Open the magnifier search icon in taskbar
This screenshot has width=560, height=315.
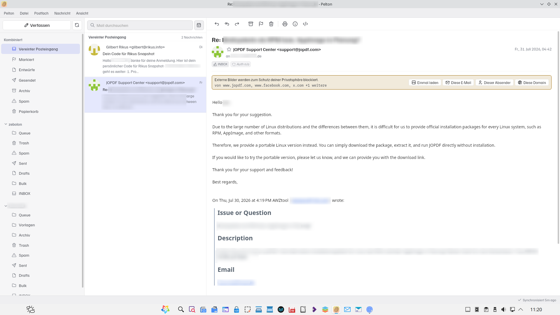coord(181,309)
